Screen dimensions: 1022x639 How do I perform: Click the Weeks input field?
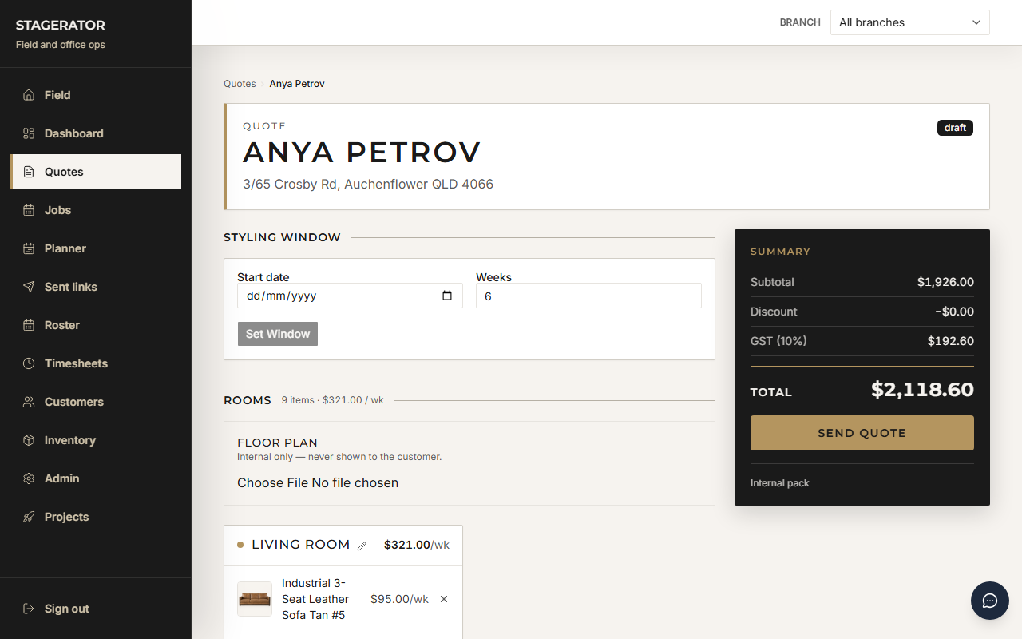[x=588, y=296]
